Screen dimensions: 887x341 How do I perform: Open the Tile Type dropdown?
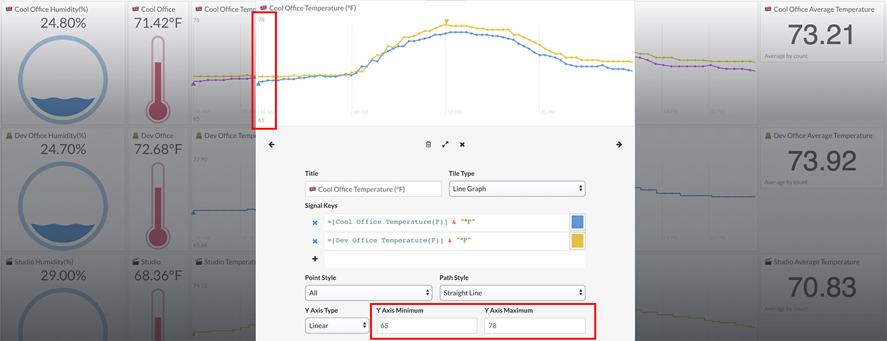point(517,189)
